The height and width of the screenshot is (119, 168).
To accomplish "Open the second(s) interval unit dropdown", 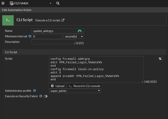I will click(x=74, y=36).
